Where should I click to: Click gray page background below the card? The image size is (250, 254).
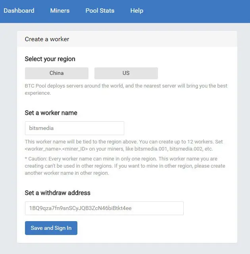[125, 249]
